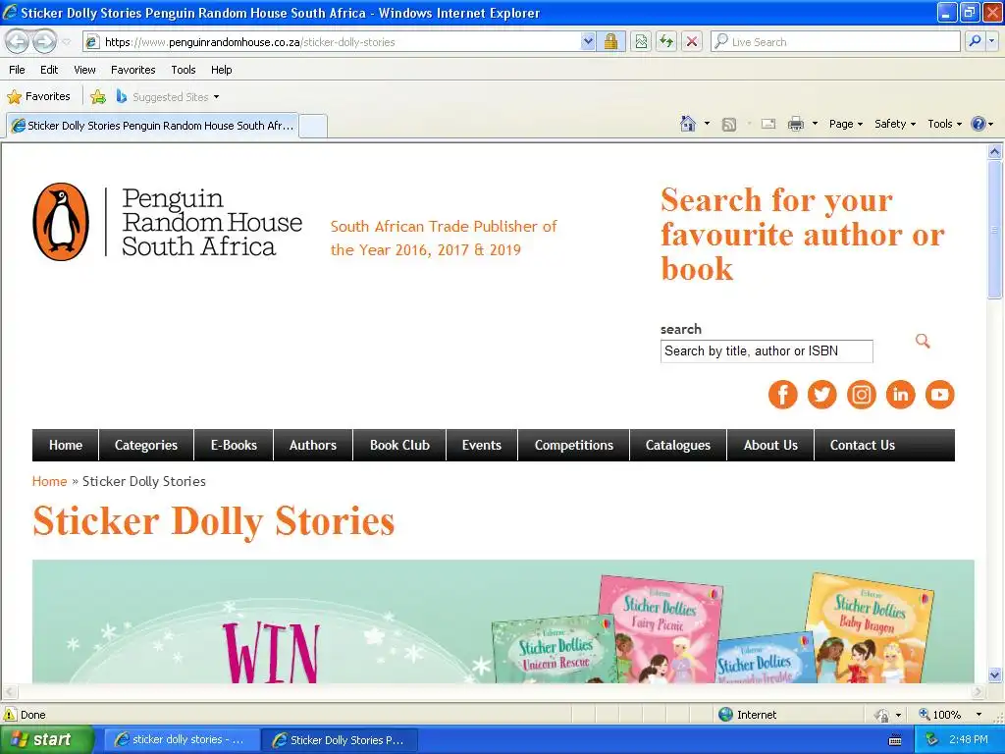Open the E-Books navigation item
The image size is (1005, 754).
coord(234,445)
